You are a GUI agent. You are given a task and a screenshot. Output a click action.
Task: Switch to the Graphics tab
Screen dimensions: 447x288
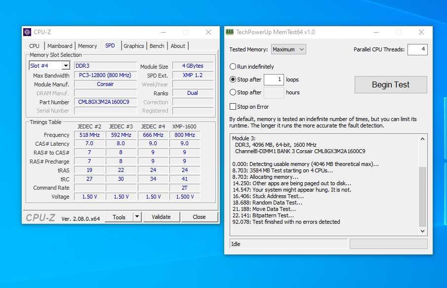(x=134, y=46)
